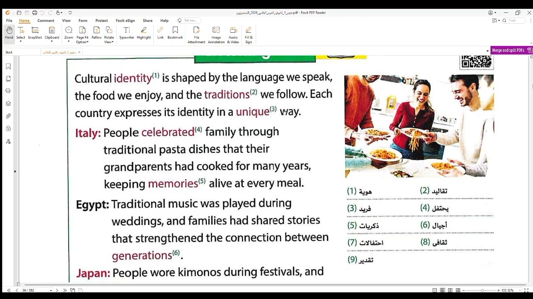This screenshot has height=299, width=533.
Task: Go to the next page
Action: pos(57,290)
